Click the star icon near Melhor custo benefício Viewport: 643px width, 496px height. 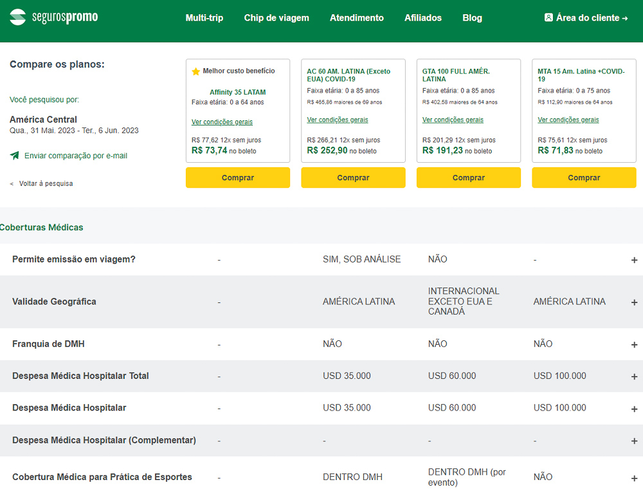click(195, 71)
